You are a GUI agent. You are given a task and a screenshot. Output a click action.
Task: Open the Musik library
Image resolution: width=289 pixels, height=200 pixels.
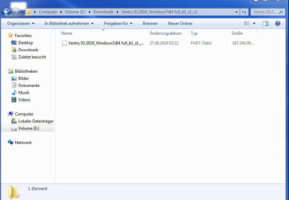pos(24,93)
